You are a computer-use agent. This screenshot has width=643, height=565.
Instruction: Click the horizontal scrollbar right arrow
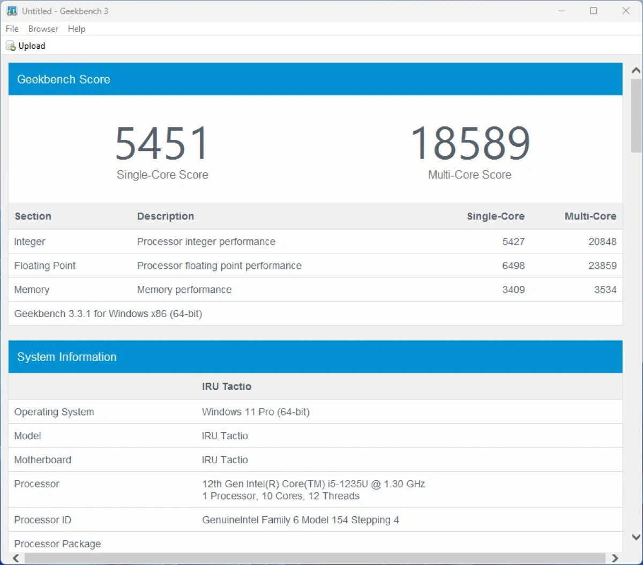click(615, 559)
